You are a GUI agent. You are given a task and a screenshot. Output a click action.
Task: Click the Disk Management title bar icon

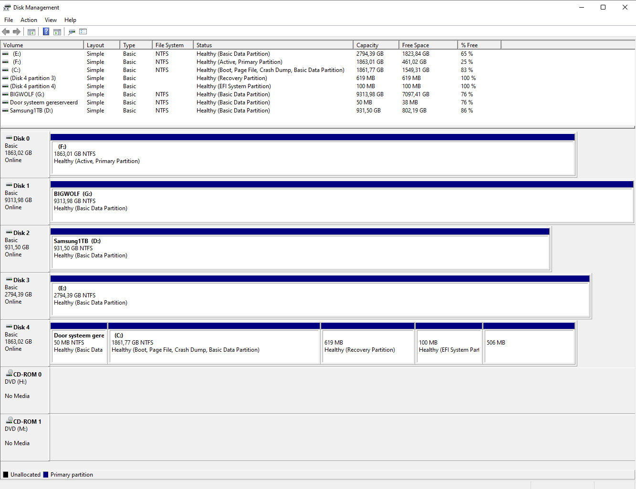tap(7, 8)
